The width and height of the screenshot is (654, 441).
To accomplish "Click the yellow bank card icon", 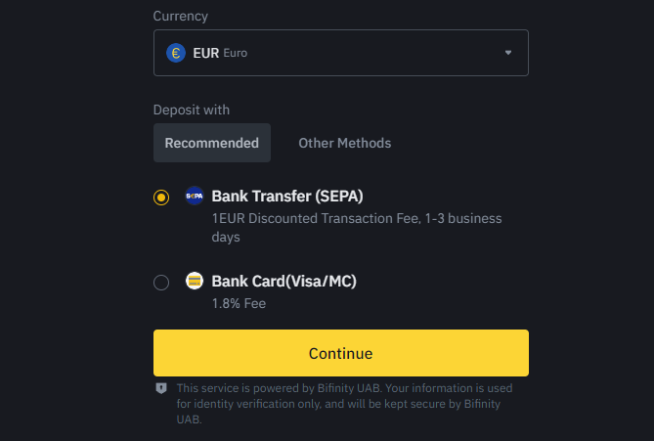I will [x=195, y=281].
